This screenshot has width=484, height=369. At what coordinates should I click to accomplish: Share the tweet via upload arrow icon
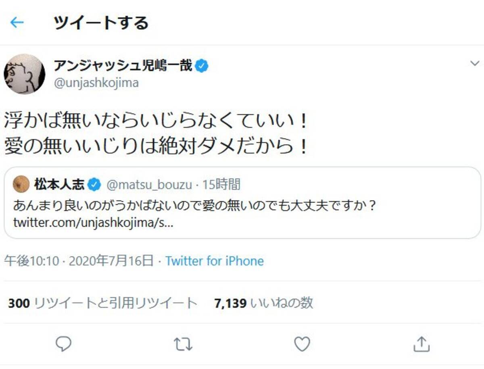[x=421, y=344]
